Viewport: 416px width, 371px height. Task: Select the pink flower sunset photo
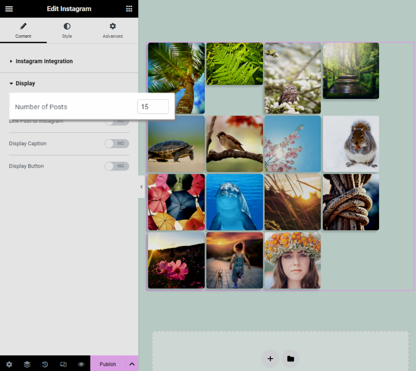pyautogui.click(x=176, y=260)
